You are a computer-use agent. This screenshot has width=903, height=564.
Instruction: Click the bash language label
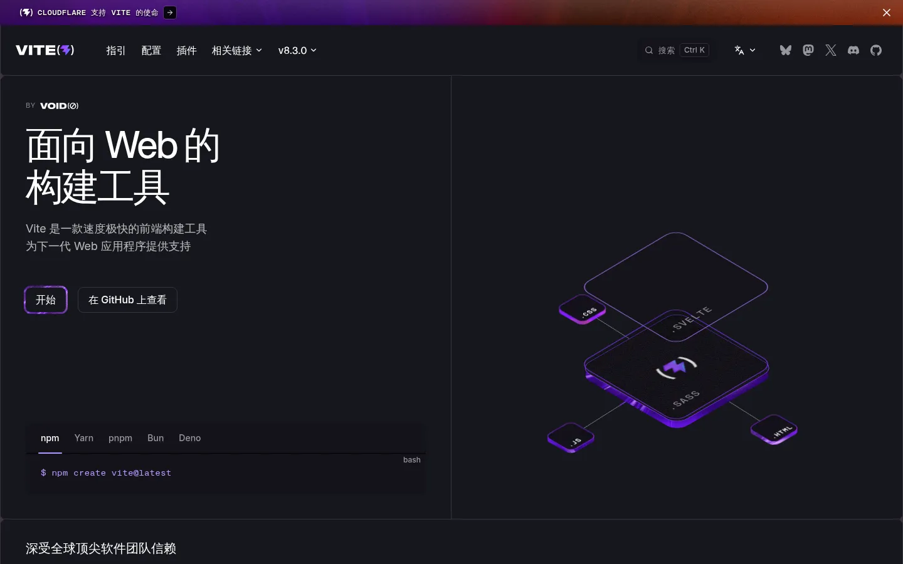coord(412,460)
